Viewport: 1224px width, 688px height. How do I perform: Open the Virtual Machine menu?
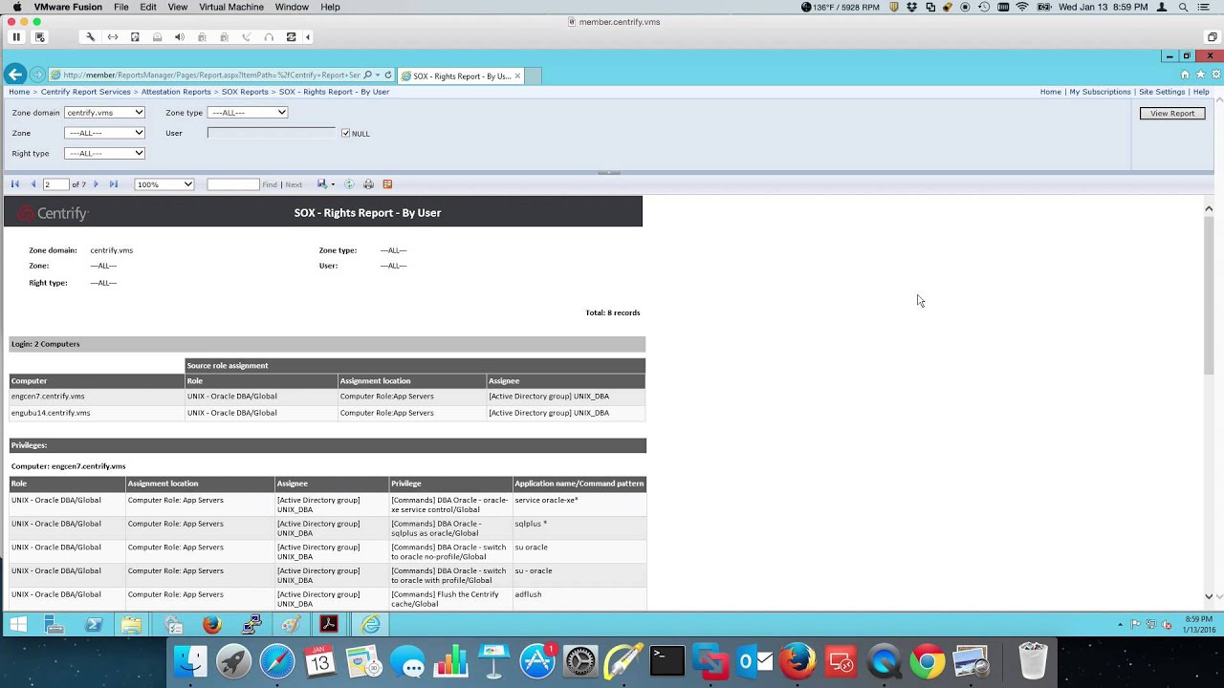[231, 7]
